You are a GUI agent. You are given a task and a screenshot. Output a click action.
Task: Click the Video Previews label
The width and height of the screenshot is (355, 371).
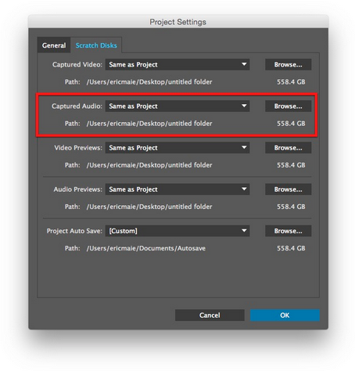[78, 148]
